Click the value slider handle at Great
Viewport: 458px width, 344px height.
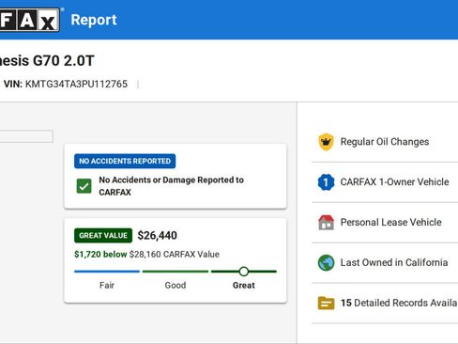pos(244,272)
